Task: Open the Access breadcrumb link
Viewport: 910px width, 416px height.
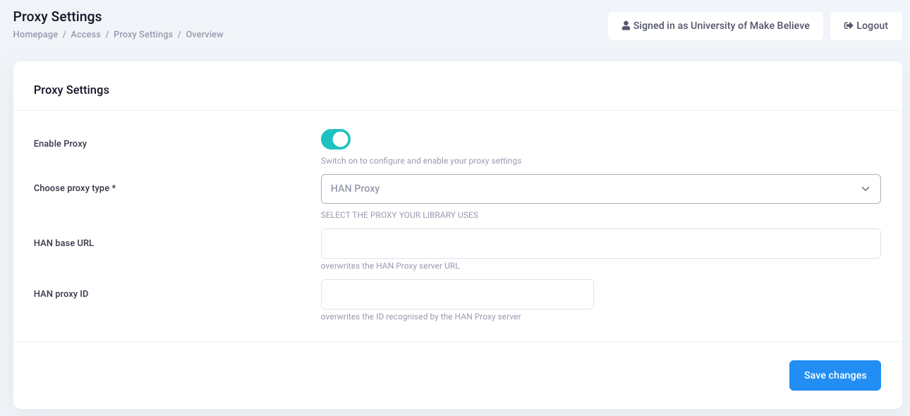Action: 85,35
